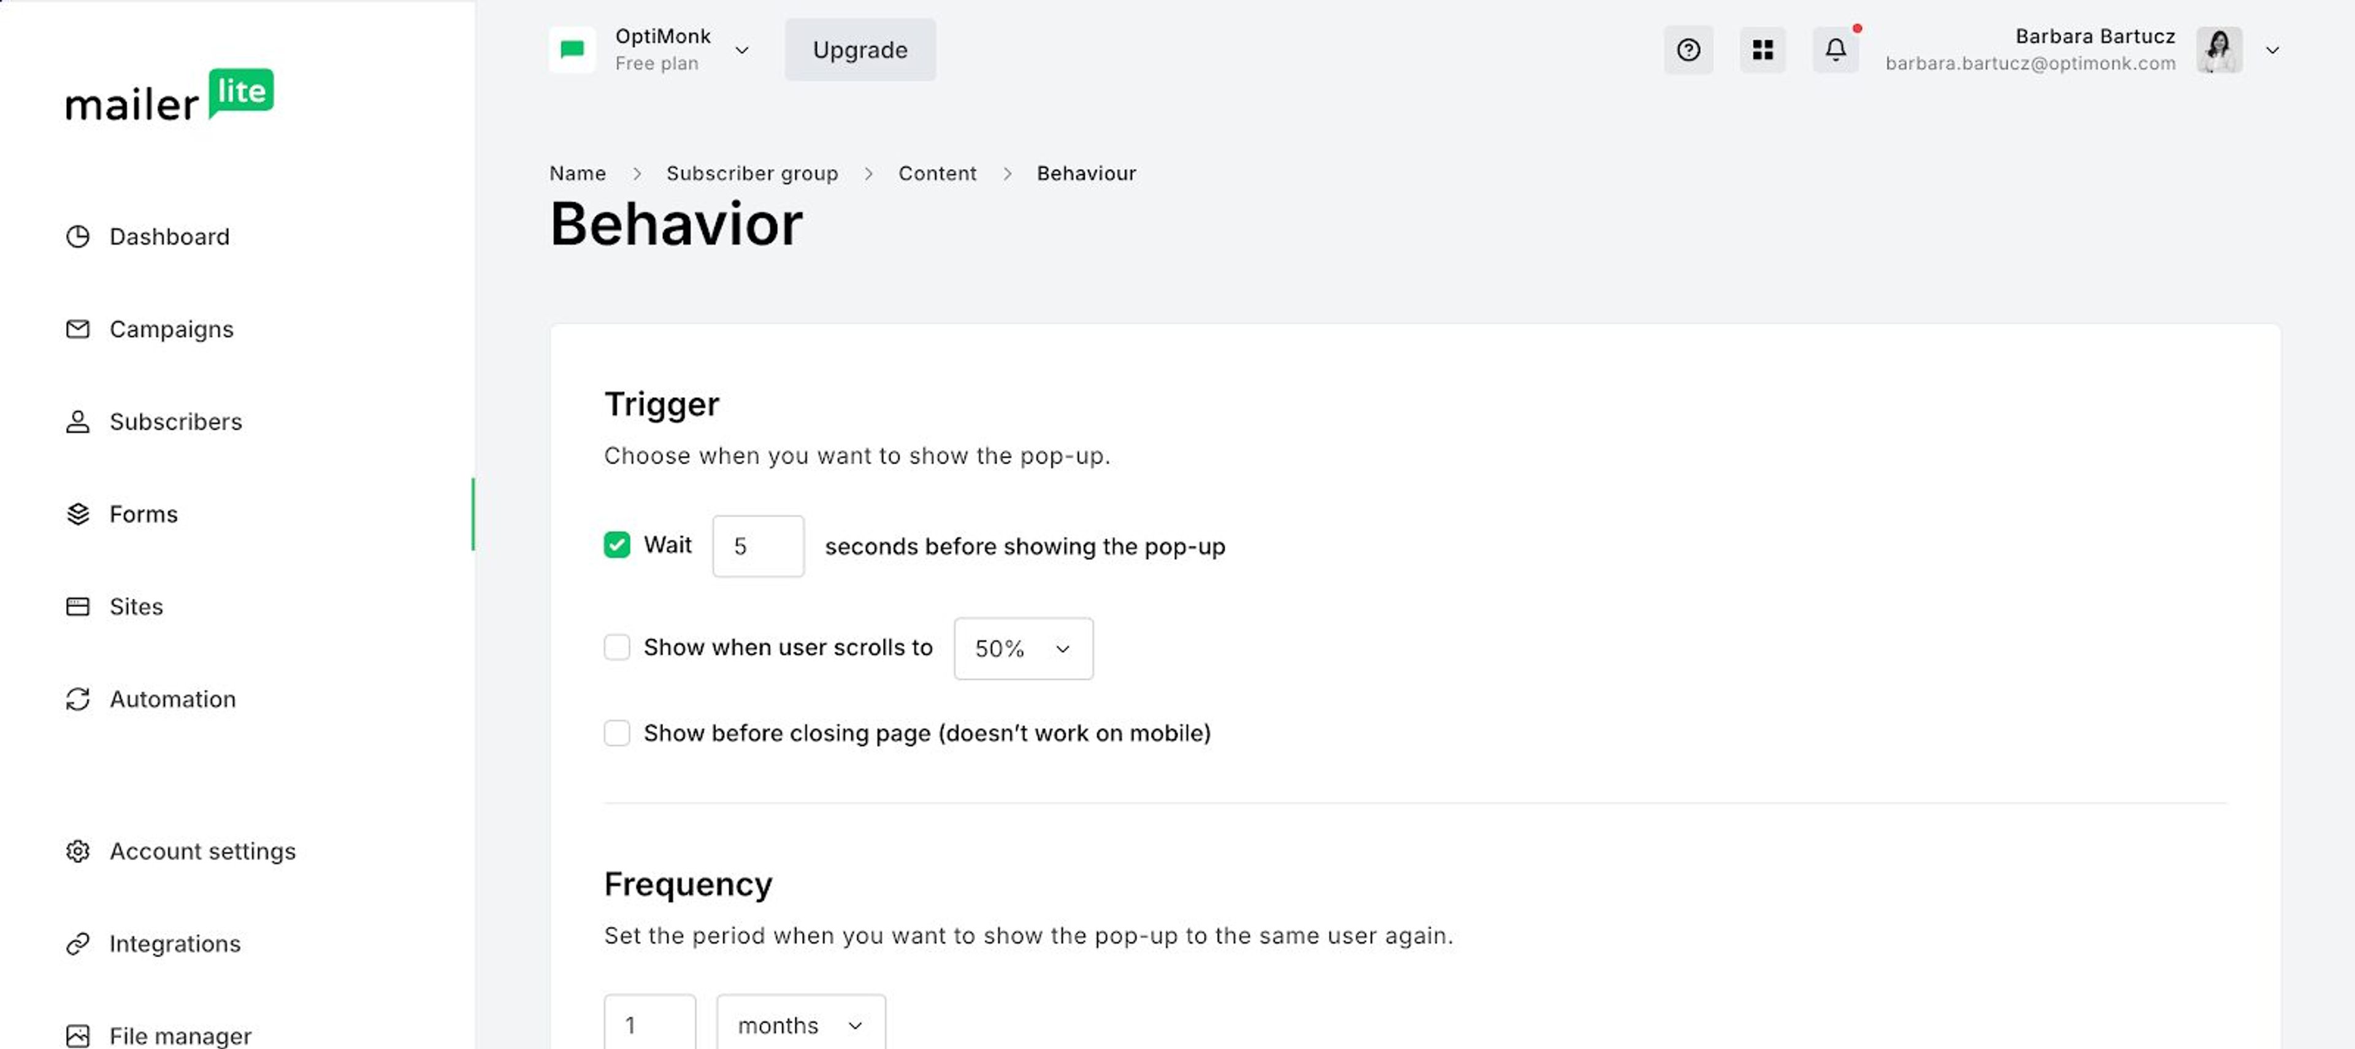Click Barbara Bartucz's profile avatar
This screenshot has height=1049, width=2355.
pos(2221,50)
